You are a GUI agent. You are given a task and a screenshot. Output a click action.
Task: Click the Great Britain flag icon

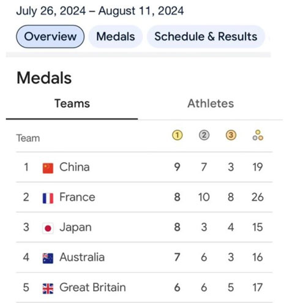(48, 288)
